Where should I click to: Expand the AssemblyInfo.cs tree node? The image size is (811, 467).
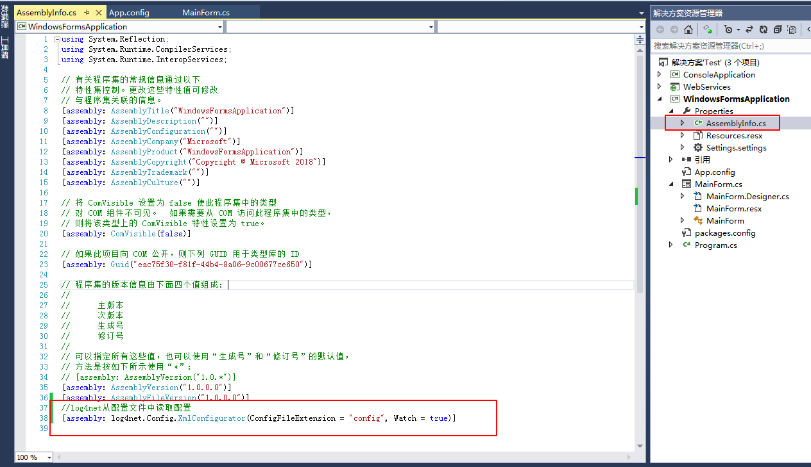coord(683,123)
